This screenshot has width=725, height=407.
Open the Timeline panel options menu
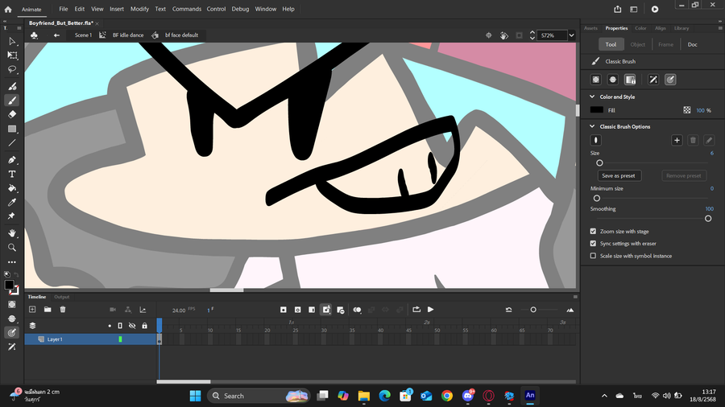575,297
